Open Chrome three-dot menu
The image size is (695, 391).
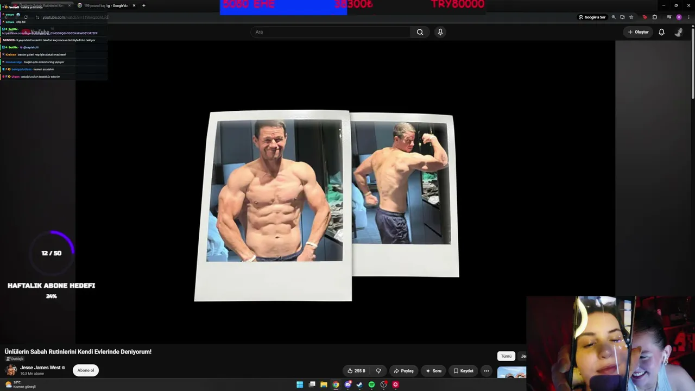(x=688, y=17)
